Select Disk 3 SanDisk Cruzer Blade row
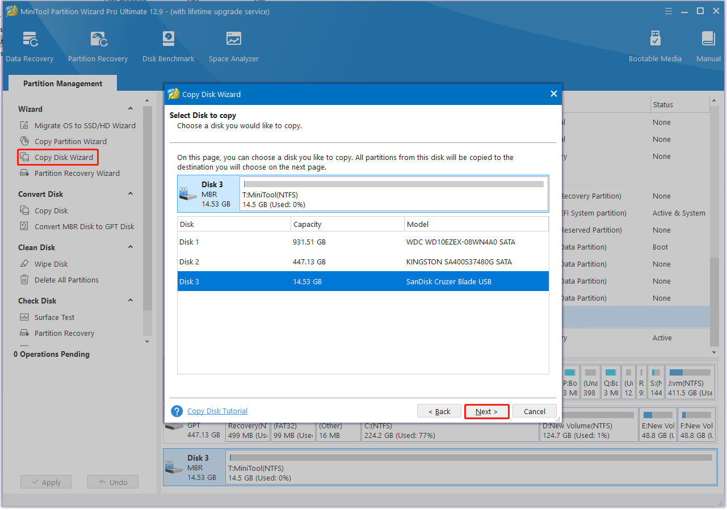The image size is (727, 510). tap(363, 281)
